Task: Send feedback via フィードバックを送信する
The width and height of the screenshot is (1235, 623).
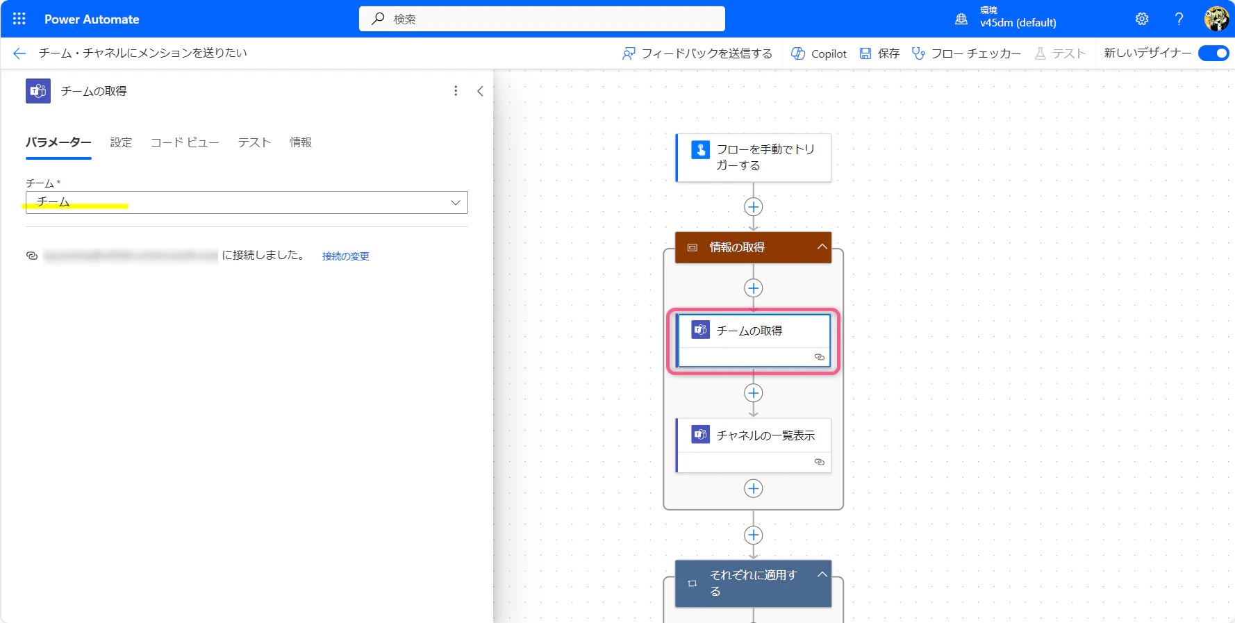Action: tap(697, 53)
